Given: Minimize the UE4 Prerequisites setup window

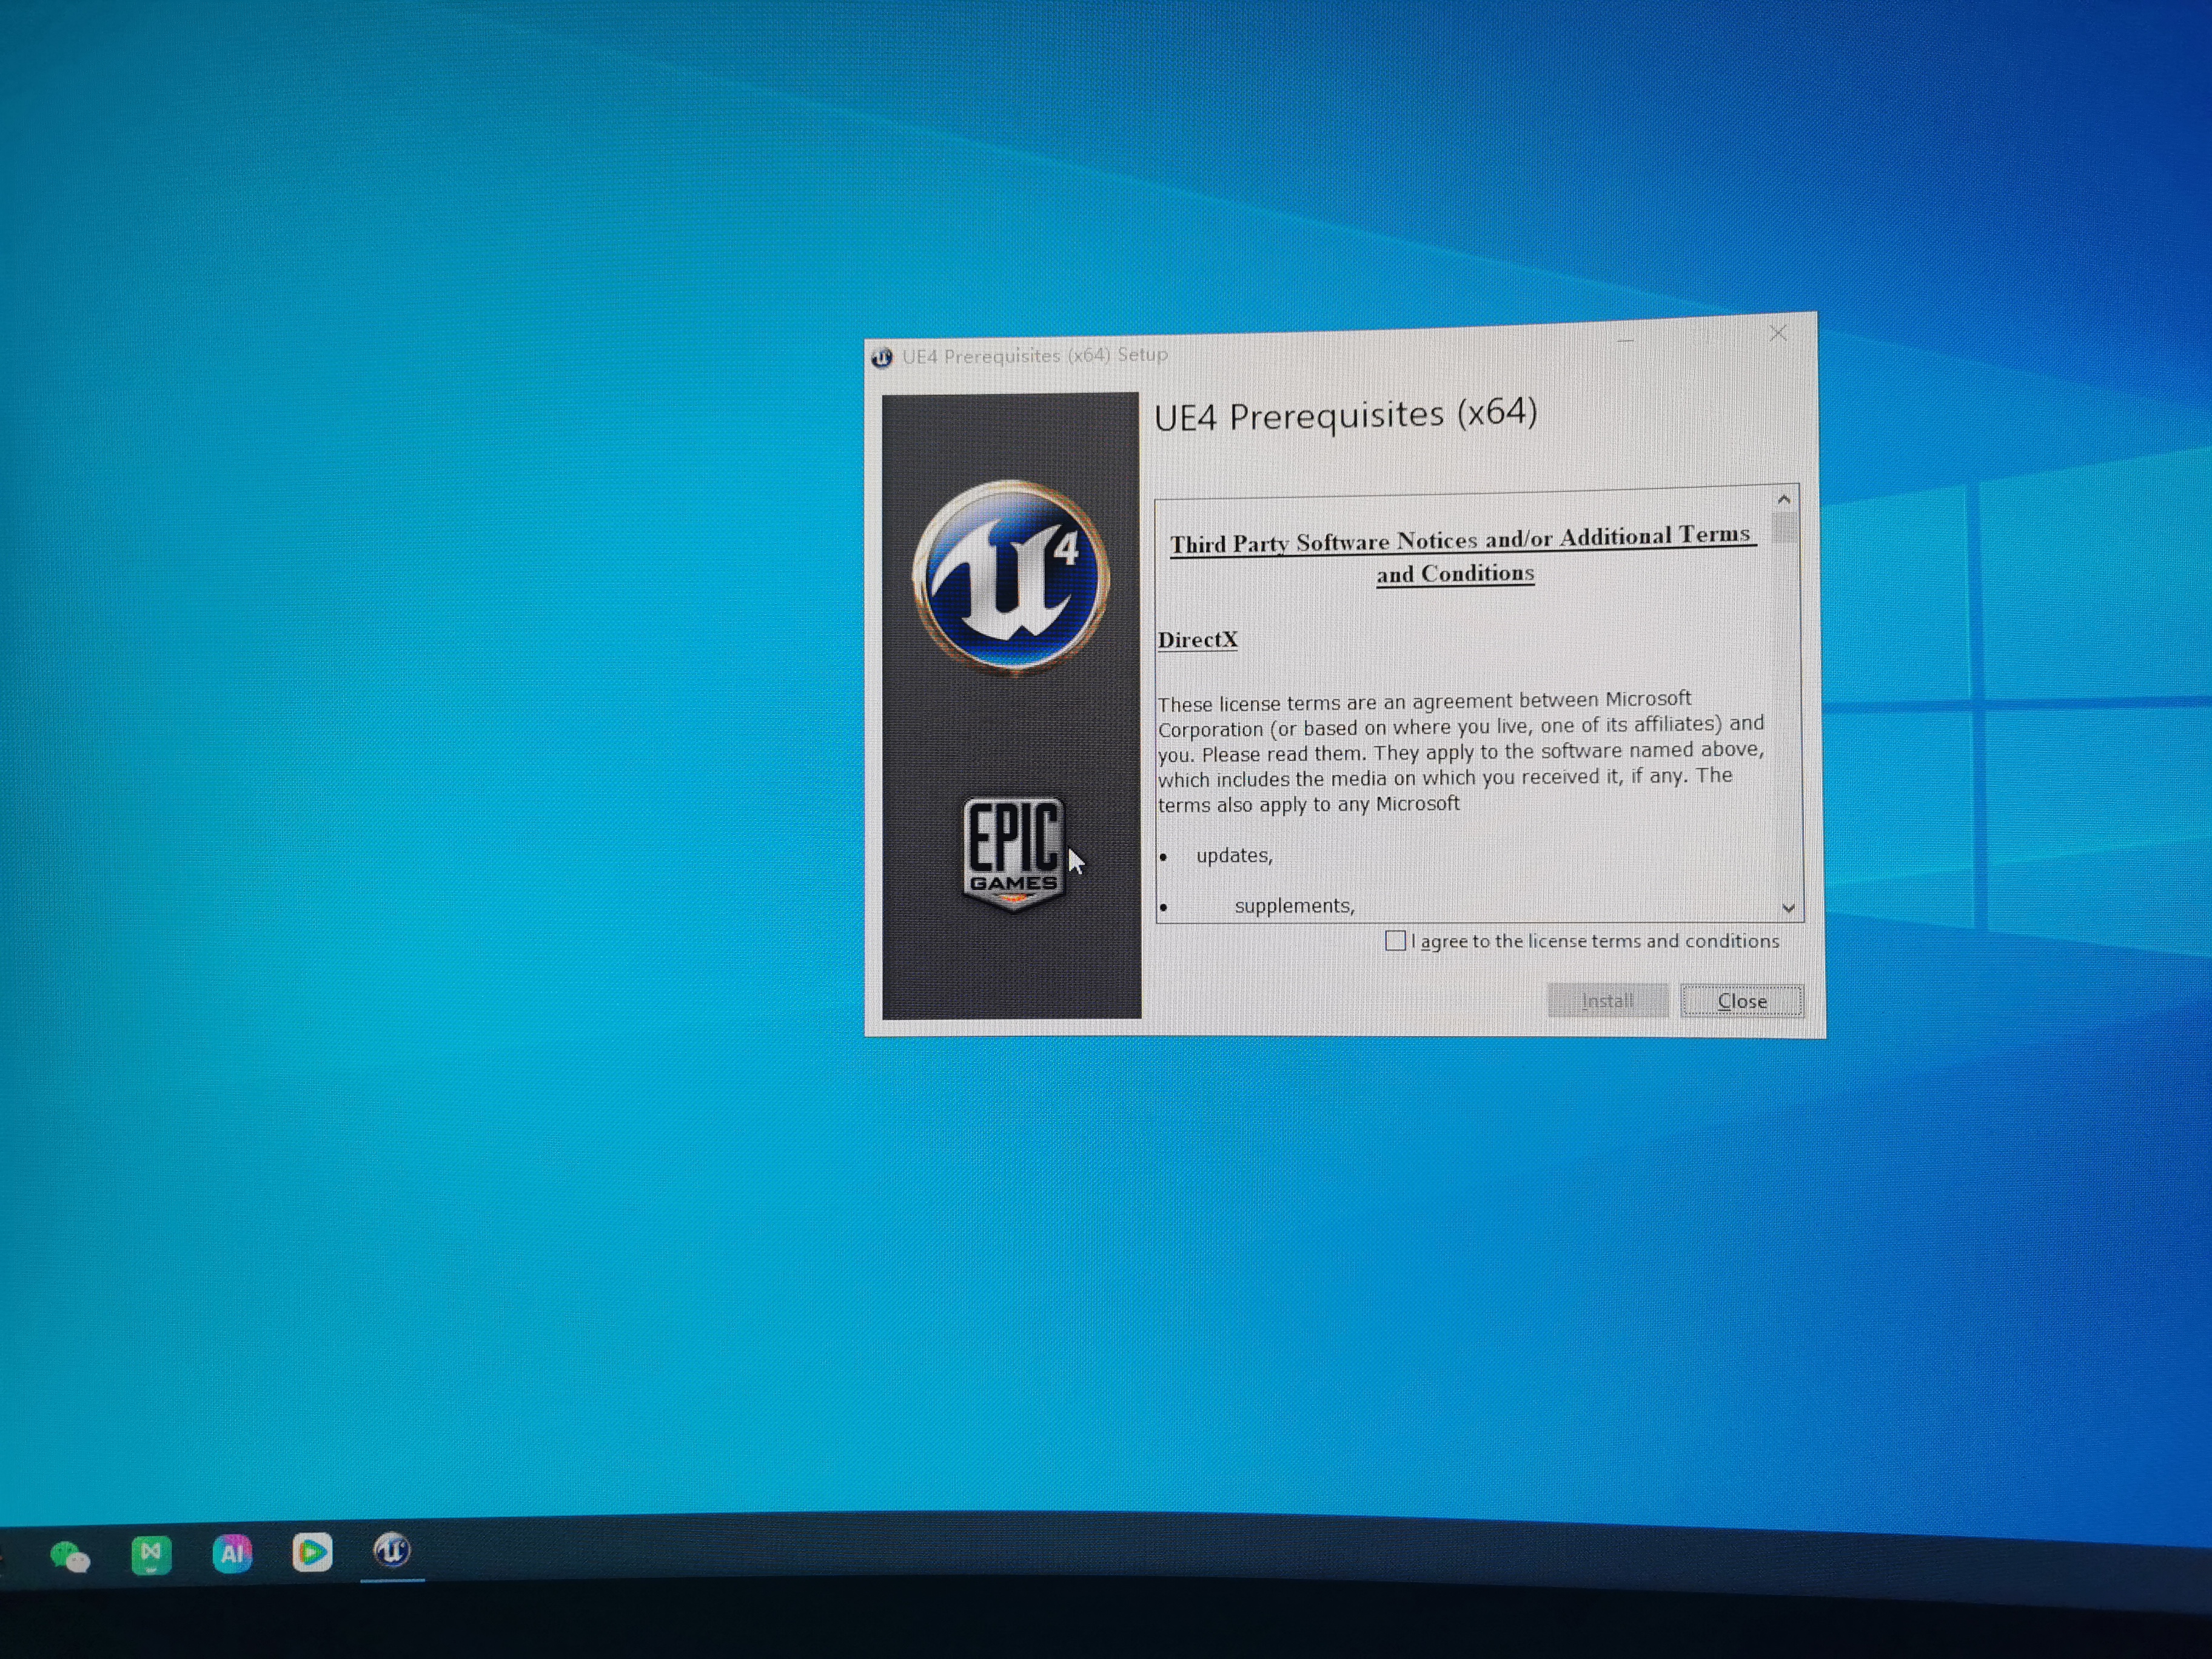Looking at the screenshot, I should coord(1626,340).
